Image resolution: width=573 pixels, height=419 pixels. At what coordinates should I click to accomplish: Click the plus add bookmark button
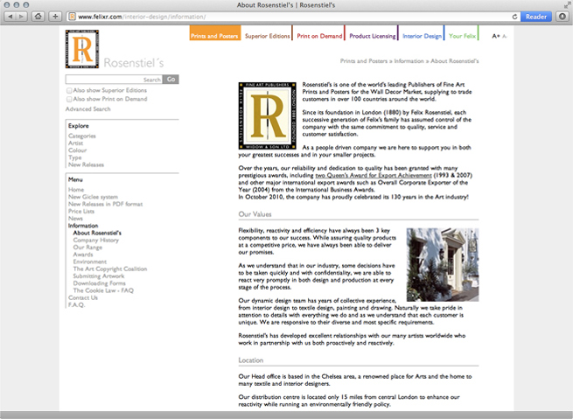click(x=55, y=17)
